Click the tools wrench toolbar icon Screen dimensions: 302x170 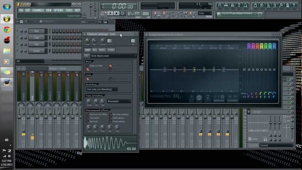click(275, 5)
